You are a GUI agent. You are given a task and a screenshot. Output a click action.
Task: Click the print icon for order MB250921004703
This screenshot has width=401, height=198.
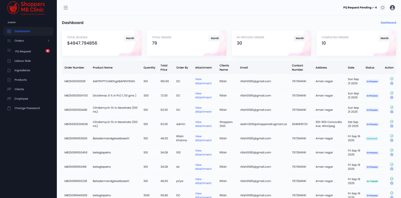[x=391, y=97]
